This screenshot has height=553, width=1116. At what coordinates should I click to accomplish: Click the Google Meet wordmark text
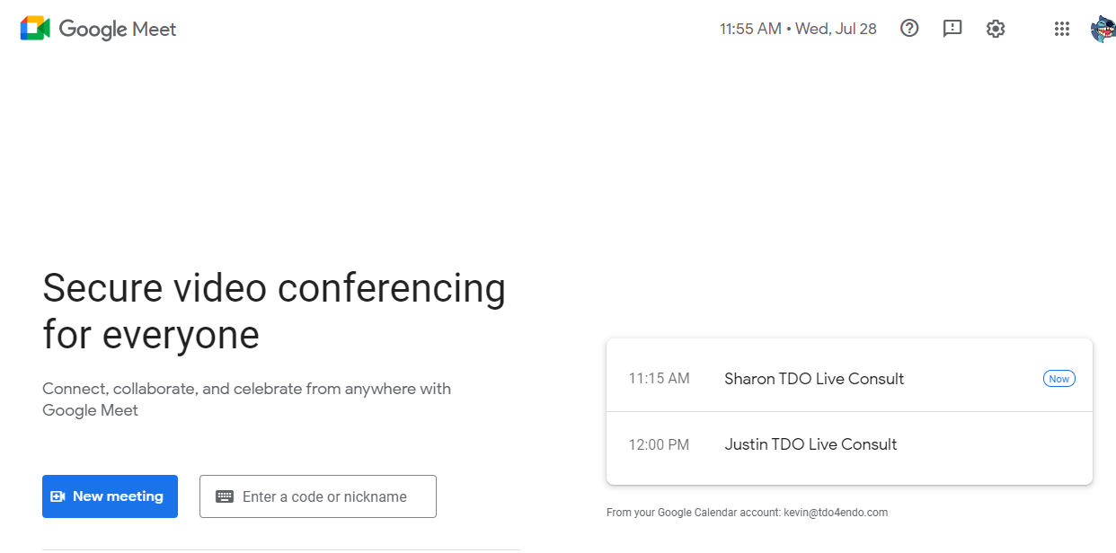coord(118,29)
